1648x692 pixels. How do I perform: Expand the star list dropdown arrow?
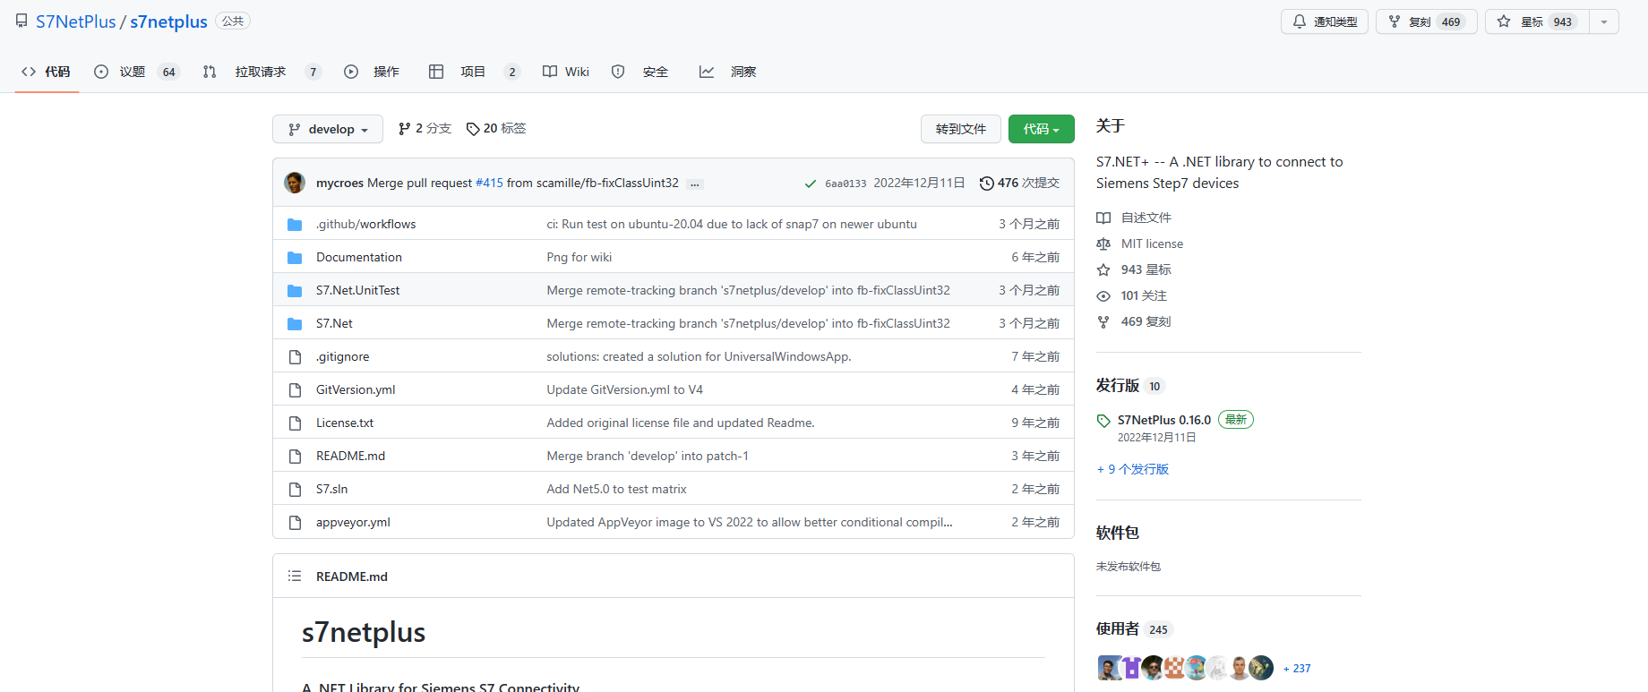coord(1604,21)
